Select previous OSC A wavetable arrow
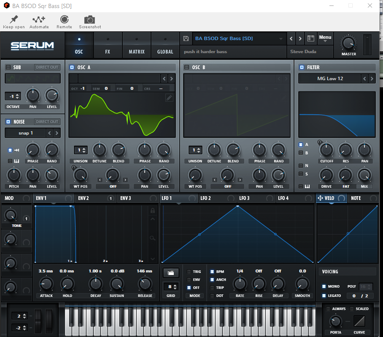383x337 pixels. (x=164, y=78)
